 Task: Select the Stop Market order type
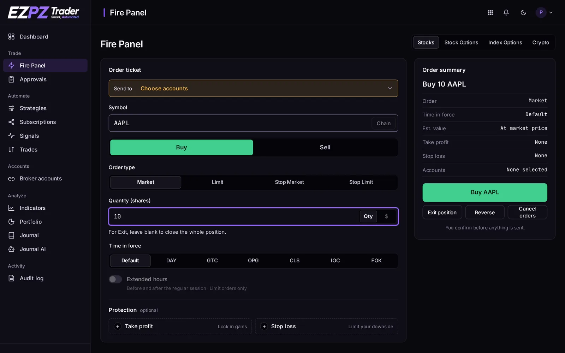tap(289, 182)
